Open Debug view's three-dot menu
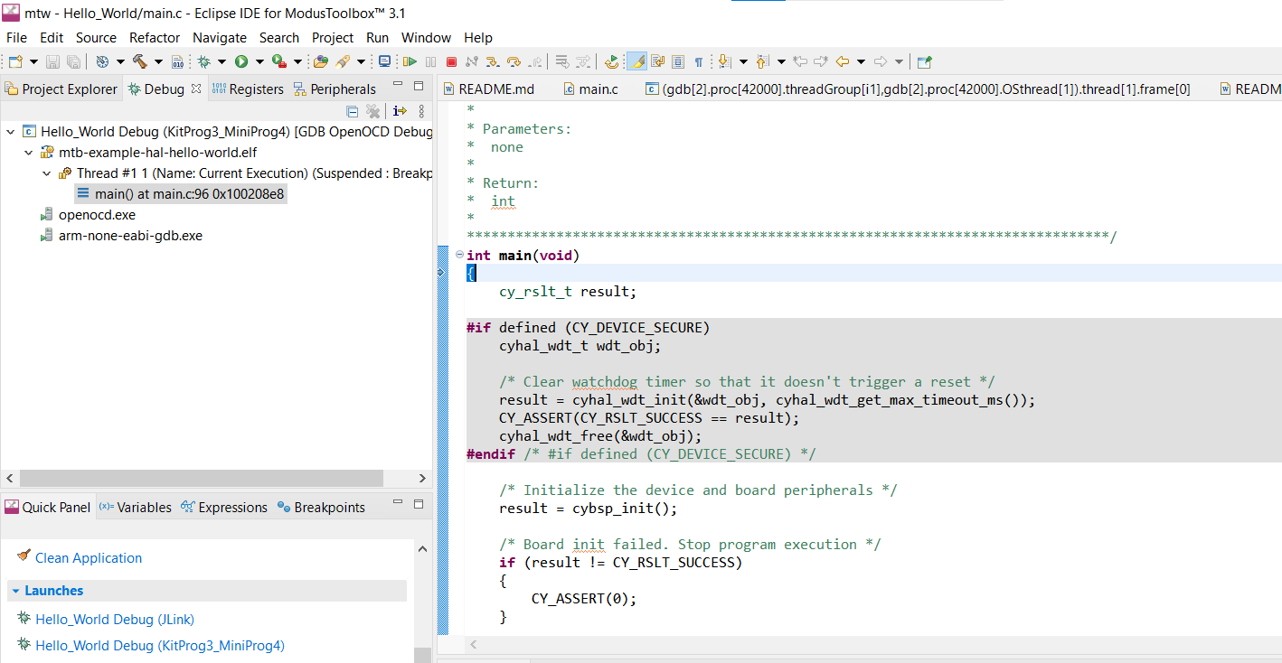Screen dimensions: 1282x663 pos(421,111)
